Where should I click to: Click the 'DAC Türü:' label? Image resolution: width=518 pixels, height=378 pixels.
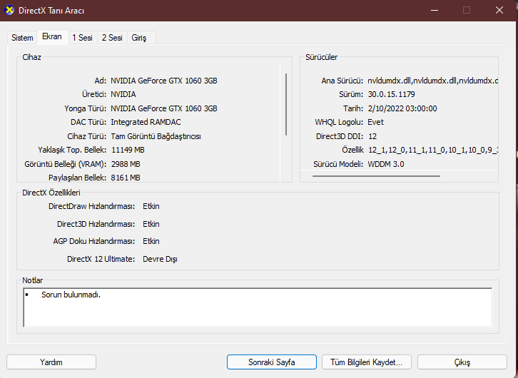[x=88, y=122]
